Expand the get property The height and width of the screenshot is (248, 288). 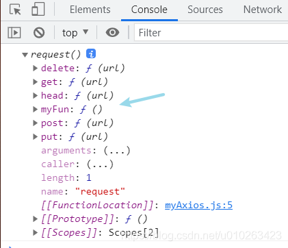point(35,82)
